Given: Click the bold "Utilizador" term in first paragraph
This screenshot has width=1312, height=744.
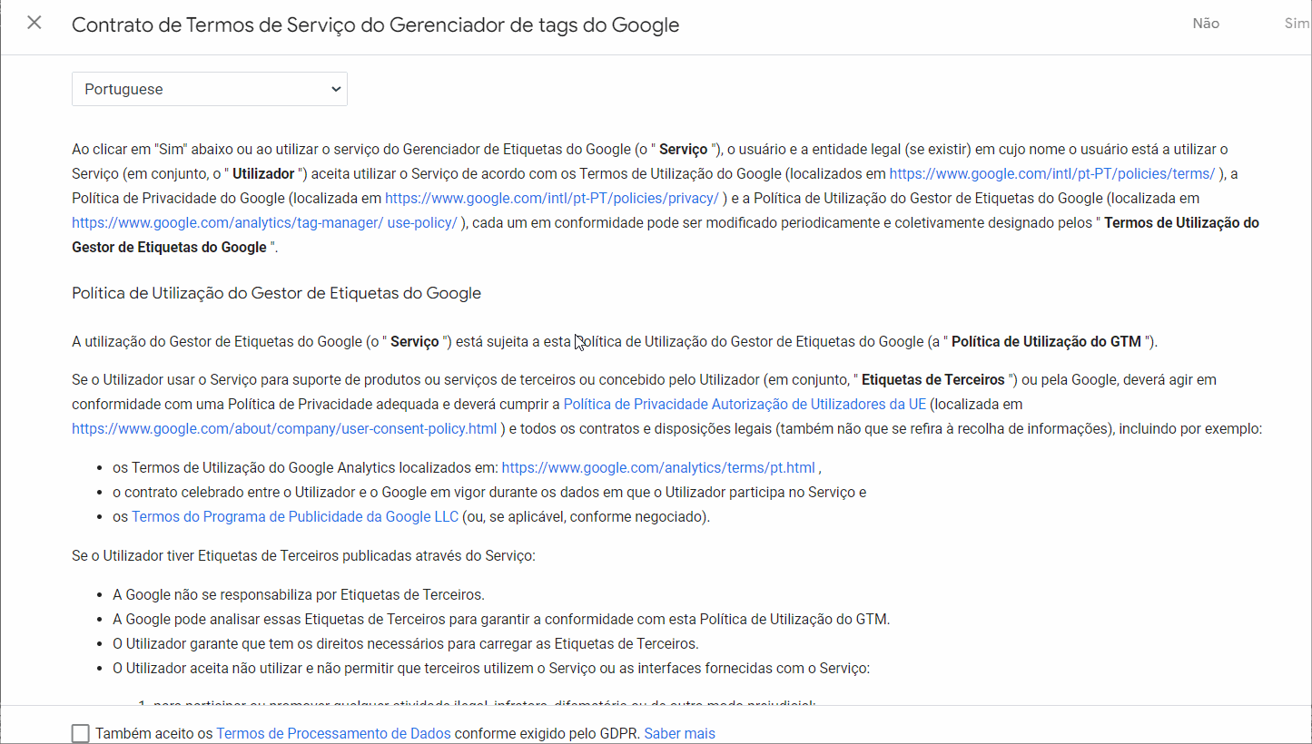Looking at the screenshot, I should tap(263, 173).
